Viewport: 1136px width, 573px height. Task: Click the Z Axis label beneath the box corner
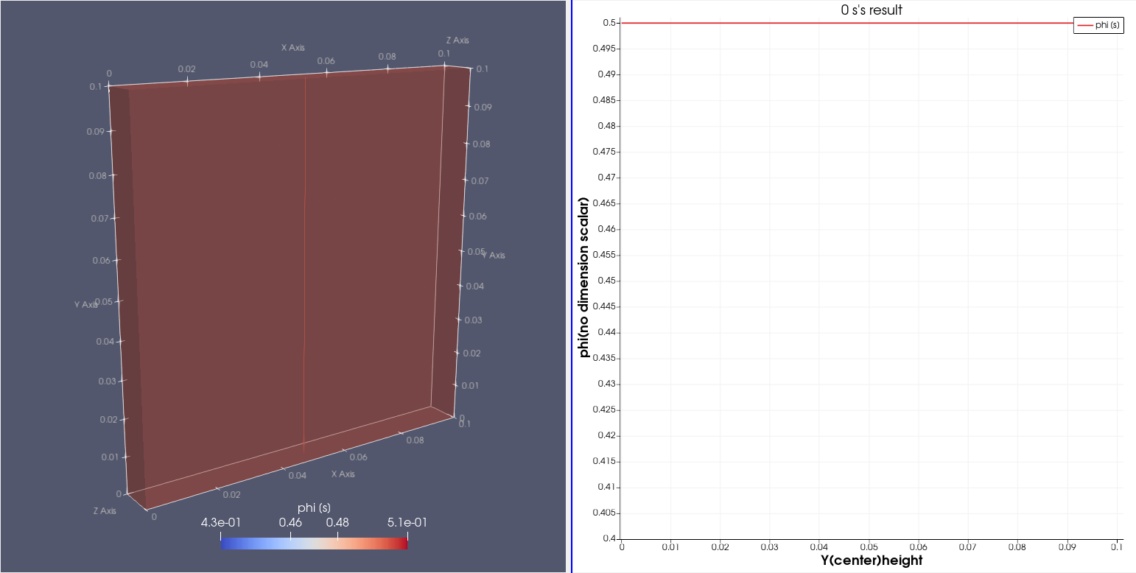tap(104, 510)
